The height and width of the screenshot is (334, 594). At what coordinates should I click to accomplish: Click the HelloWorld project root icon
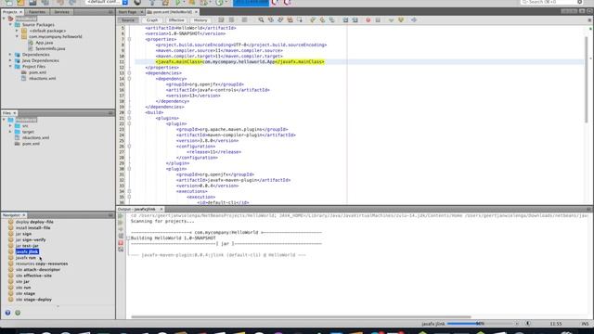click(10, 19)
